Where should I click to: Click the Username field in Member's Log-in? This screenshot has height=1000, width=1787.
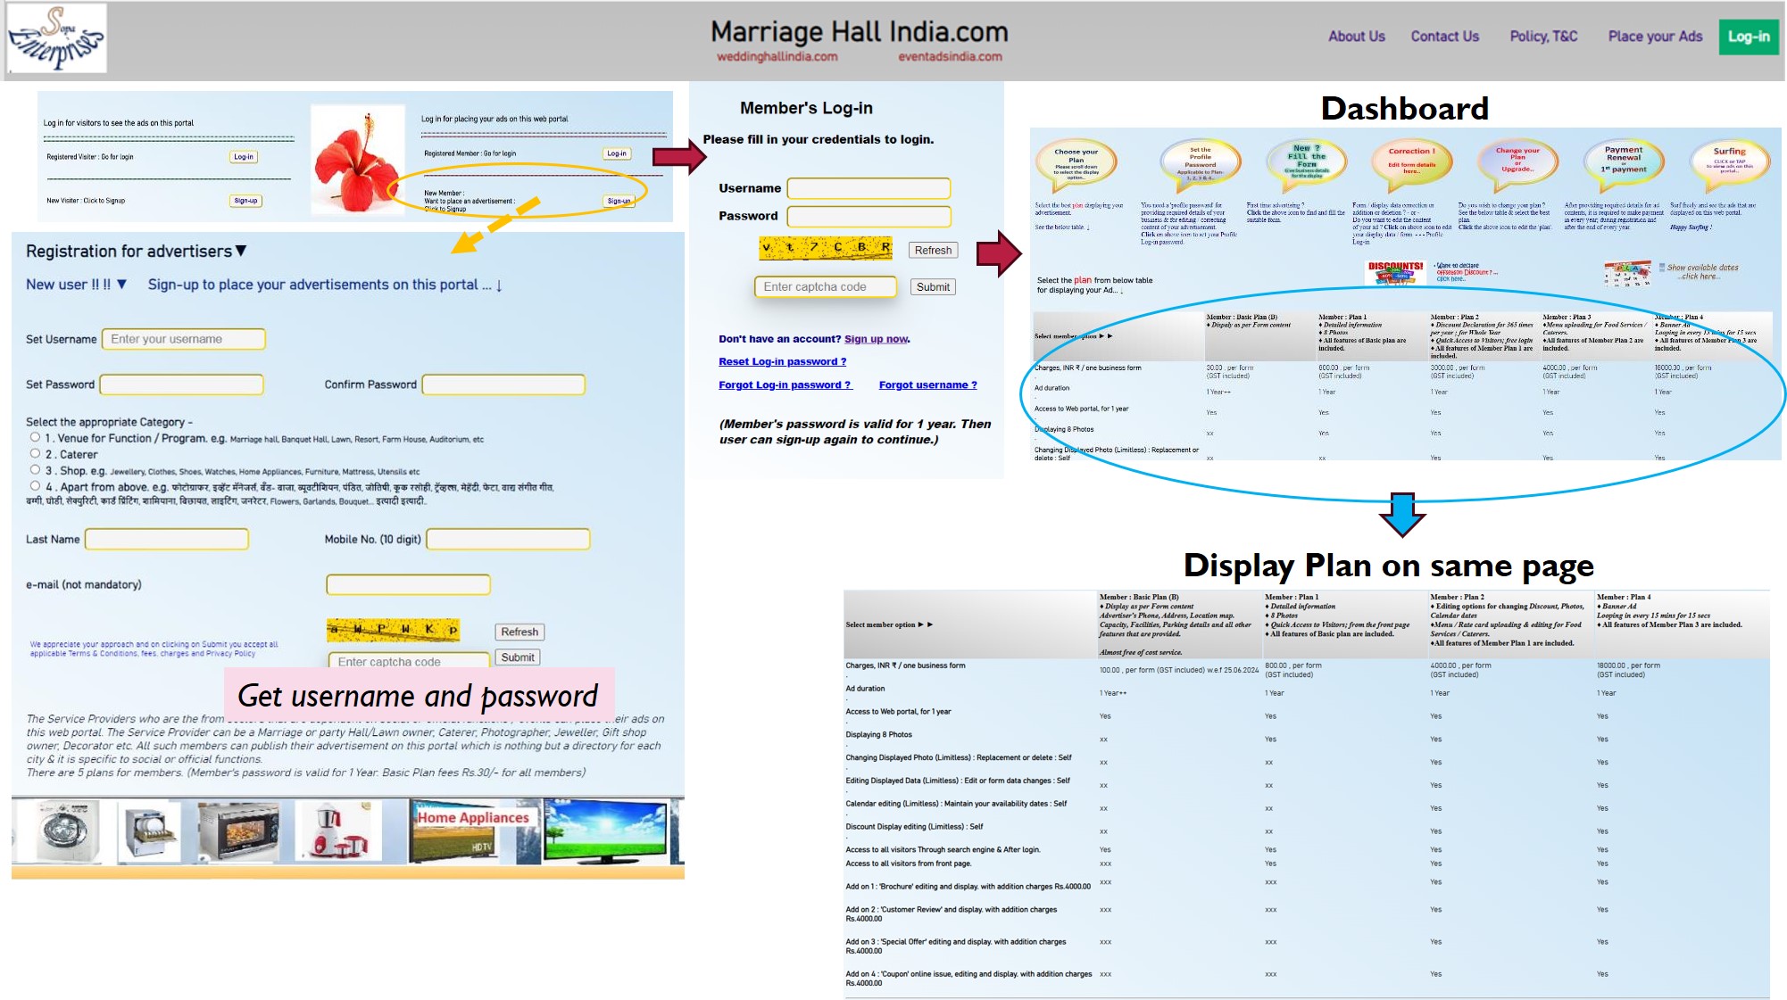pyautogui.click(x=869, y=188)
